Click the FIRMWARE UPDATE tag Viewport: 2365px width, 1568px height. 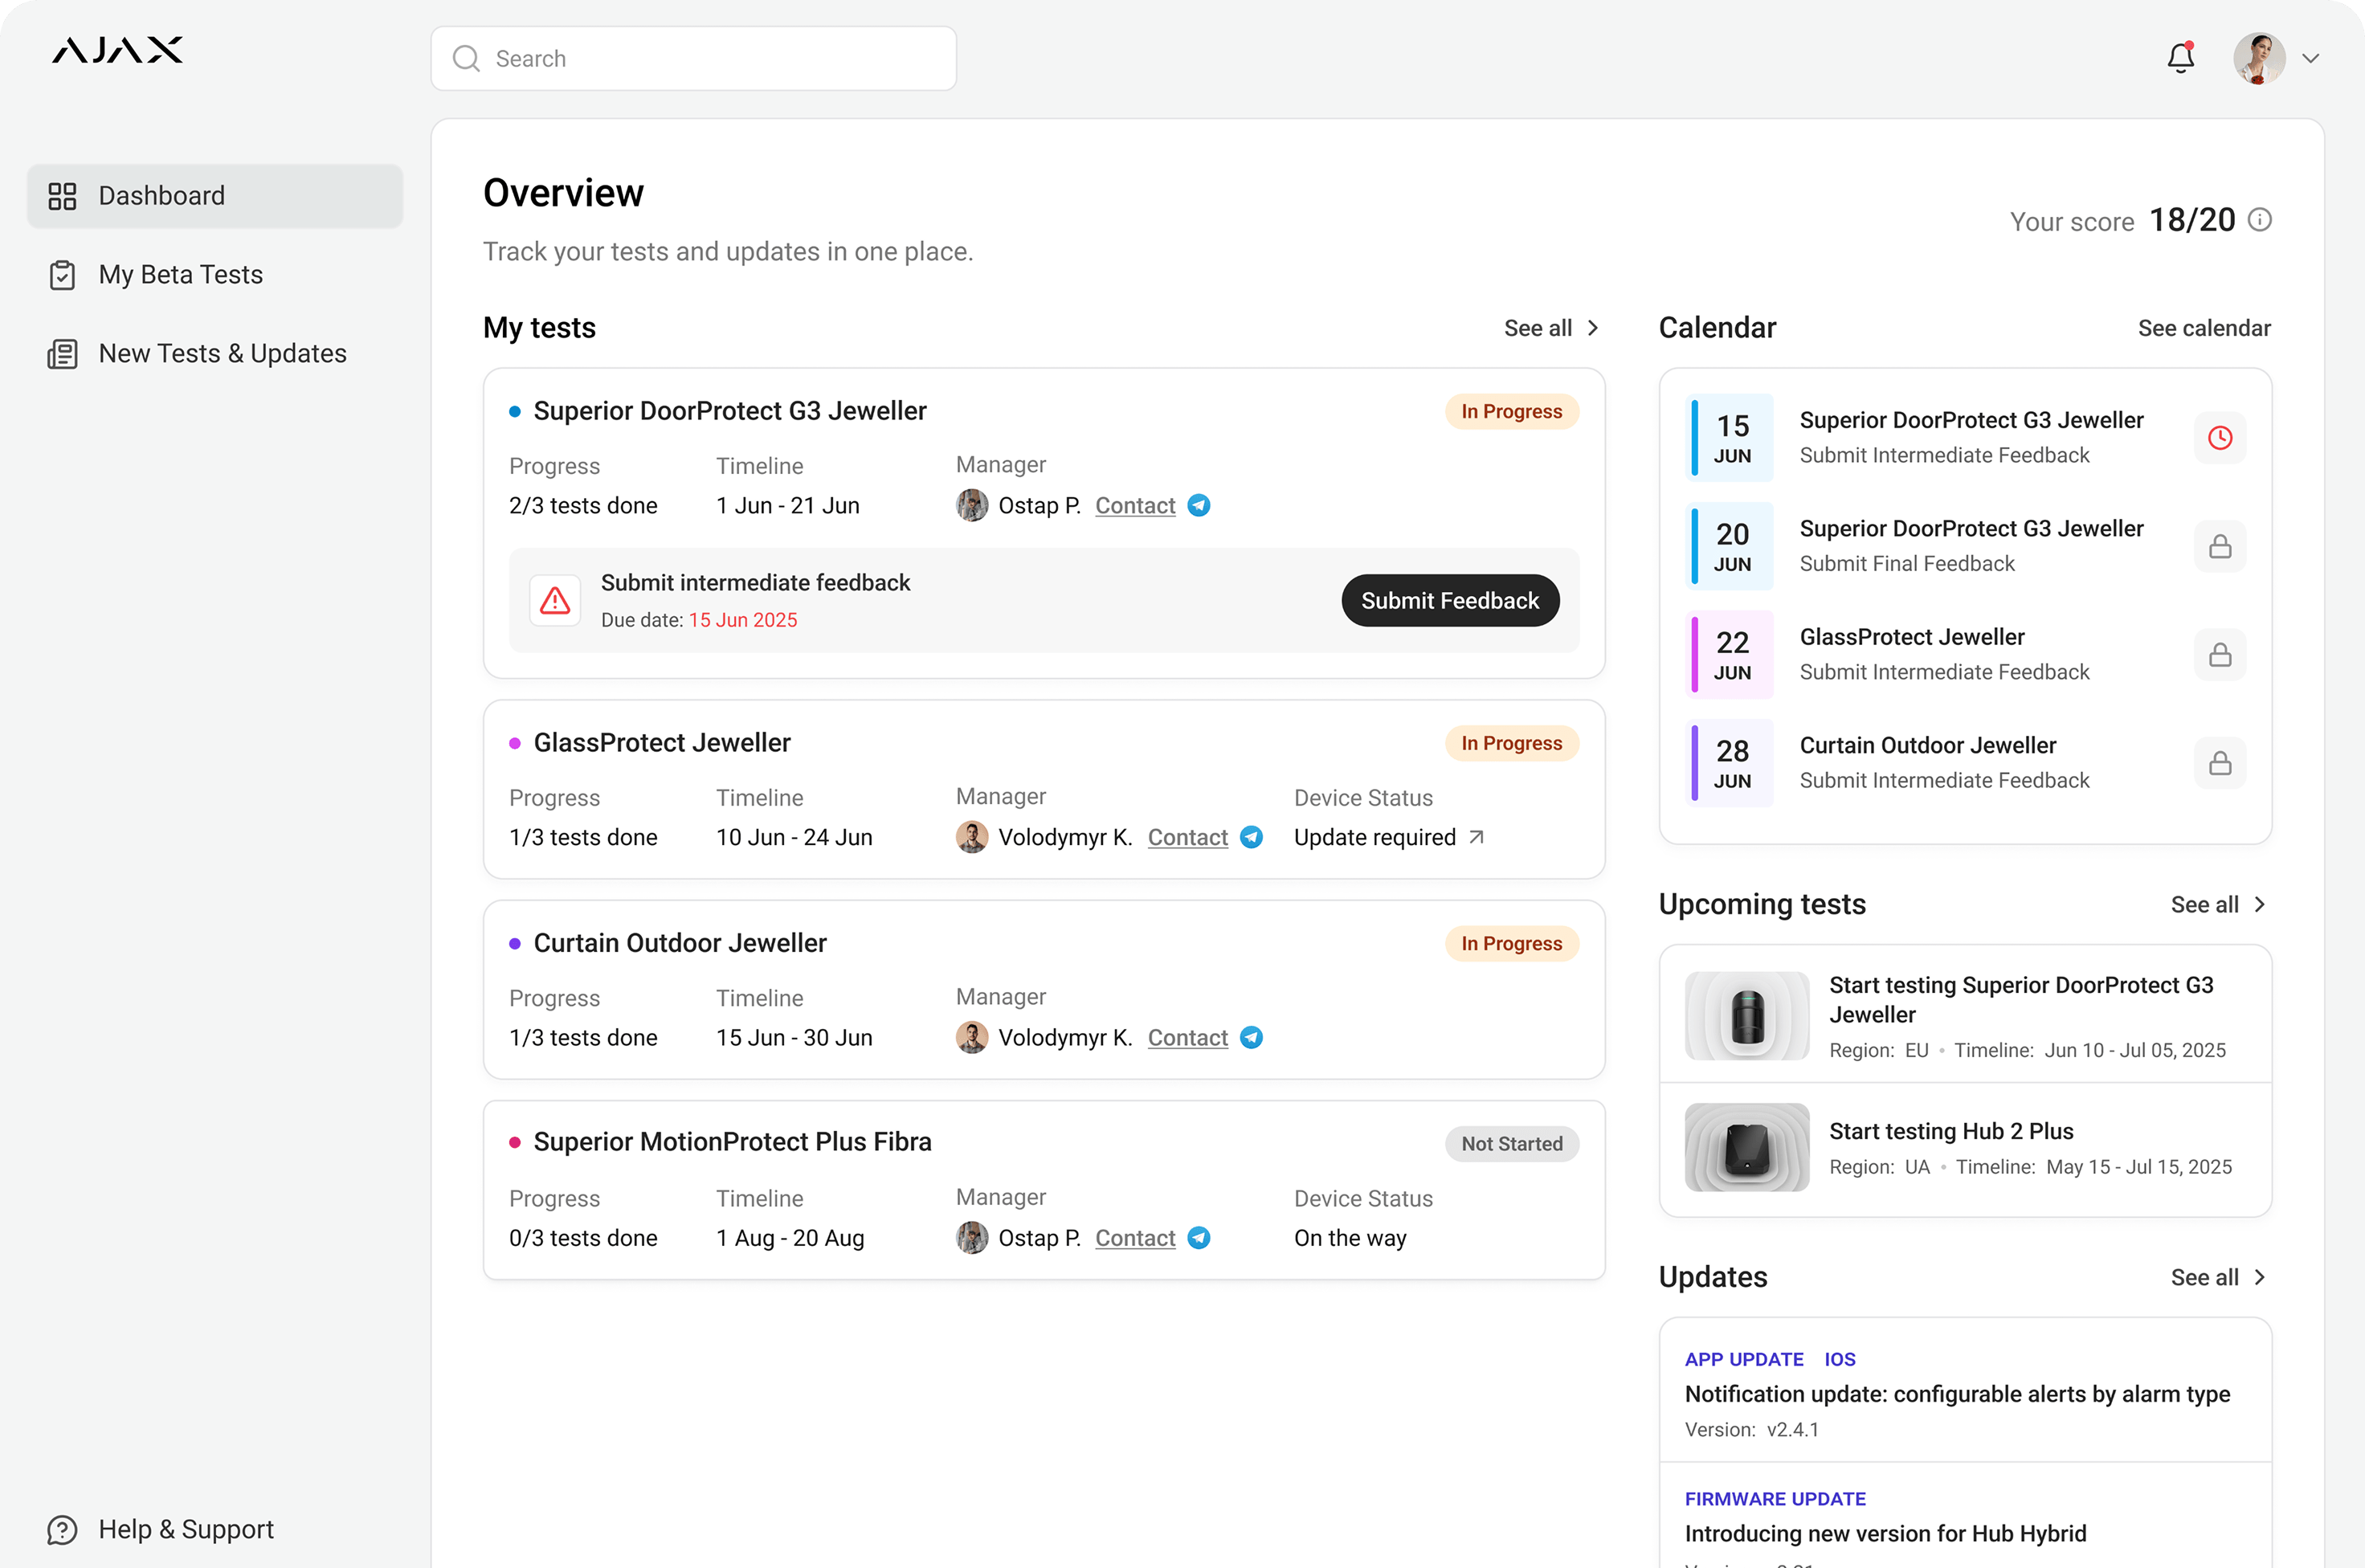(1775, 1499)
